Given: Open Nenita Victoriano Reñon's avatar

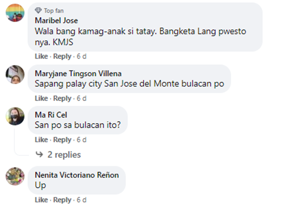Looking at the screenshot, I should pyautogui.click(x=15, y=176).
